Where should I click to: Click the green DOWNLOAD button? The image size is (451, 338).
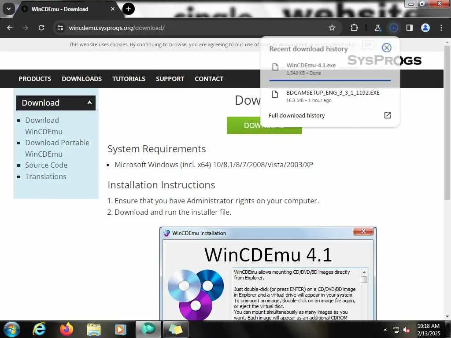coord(244,125)
